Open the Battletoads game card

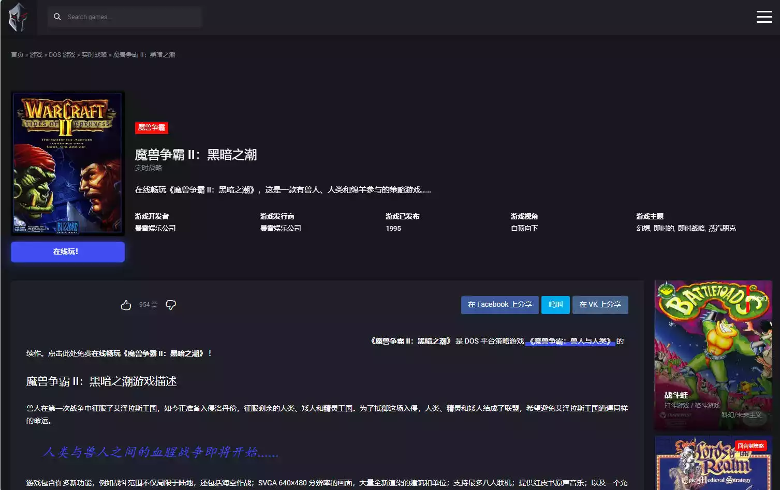coord(713,355)
